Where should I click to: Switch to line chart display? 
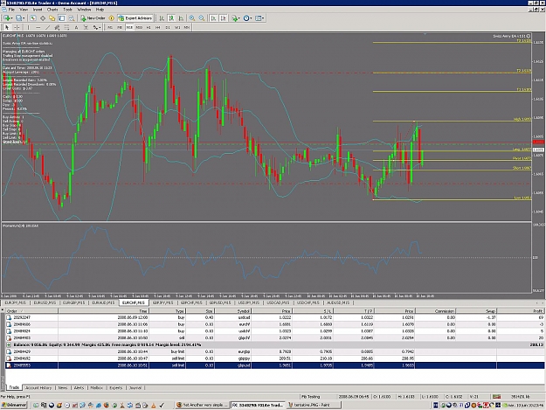point(181,18)
